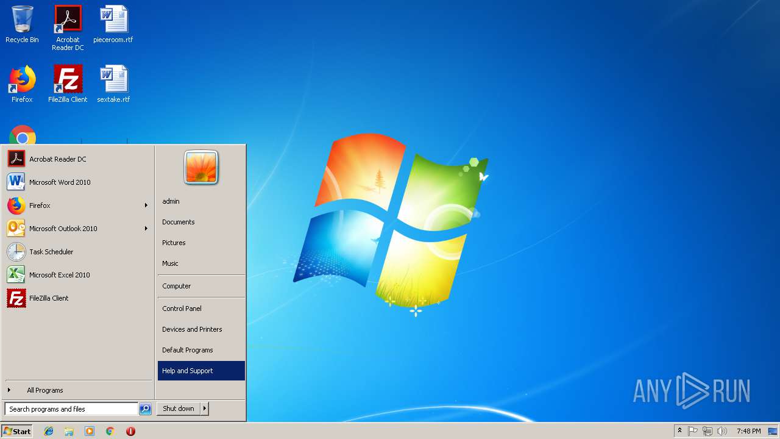Image resolution: width=780 pixels, height=439 pixels.
Task: Open Windows Explorer from taskbar
Action: point(69,431)
